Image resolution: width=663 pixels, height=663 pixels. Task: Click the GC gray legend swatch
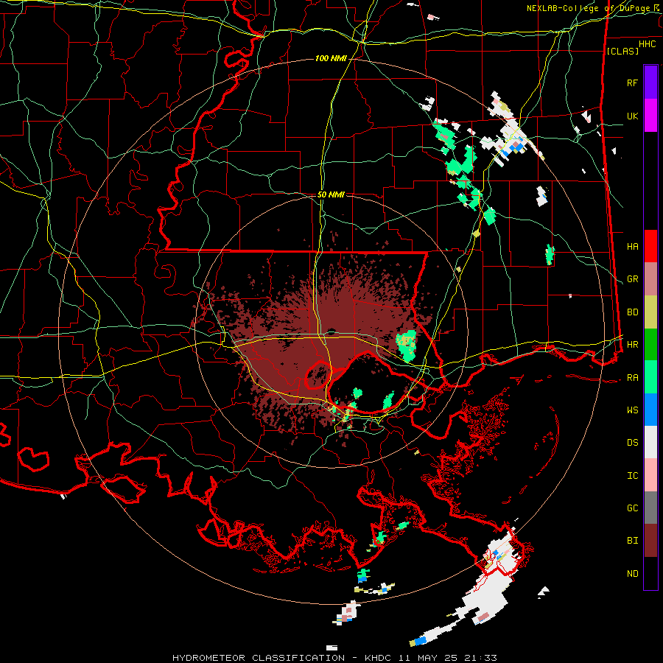tap(650, 508)
